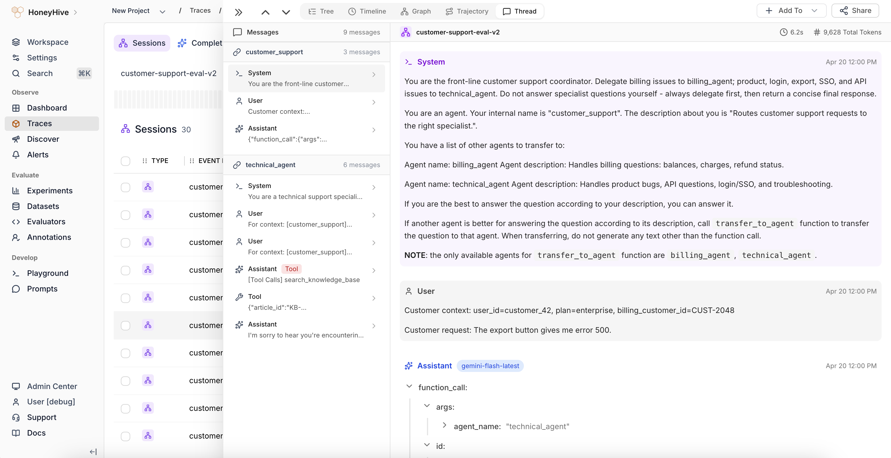Click the customer_support agent group header
Screen dimensions: 891x458
tap(306, 52)
